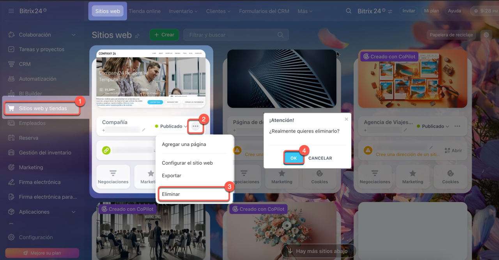Image resolution: width=499 pixels, height=260 pixels.
Task: Open Firma electrónica in the sidebar
Action: tap(40, 182)
